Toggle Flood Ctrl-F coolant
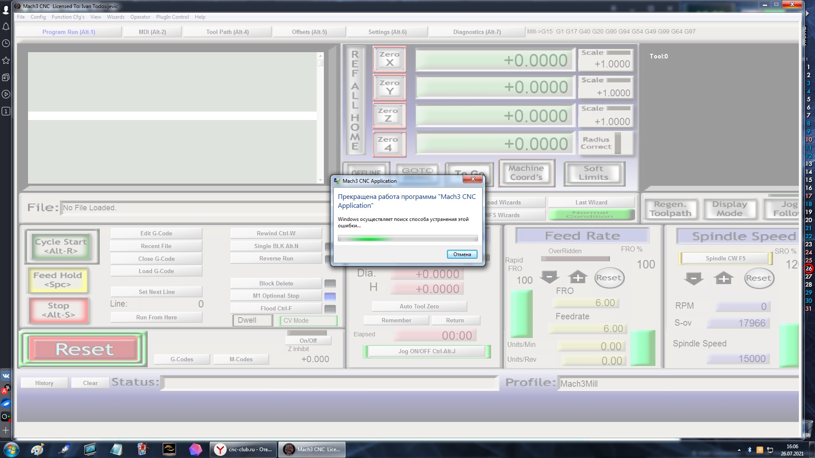The height and width of the screenshot is (458, 815). 276,308
